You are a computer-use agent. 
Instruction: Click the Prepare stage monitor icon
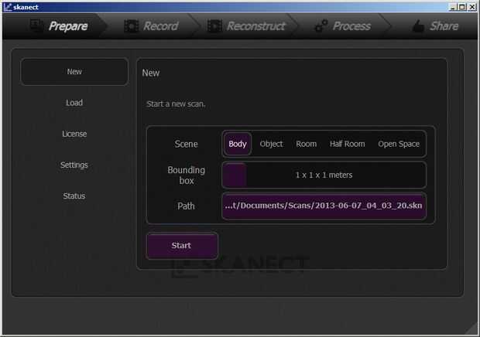(36, 26)
